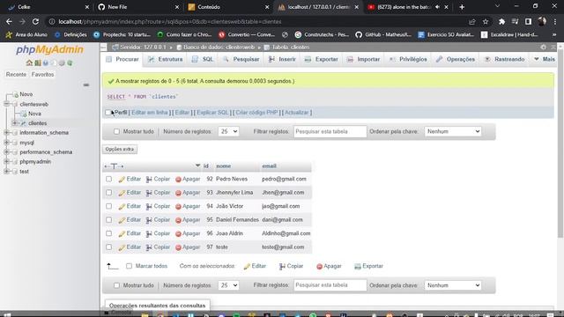Open the Favoritos navigation tab
Image resolution: width=564 pixels, height=317 pixels.
[42, 74]
